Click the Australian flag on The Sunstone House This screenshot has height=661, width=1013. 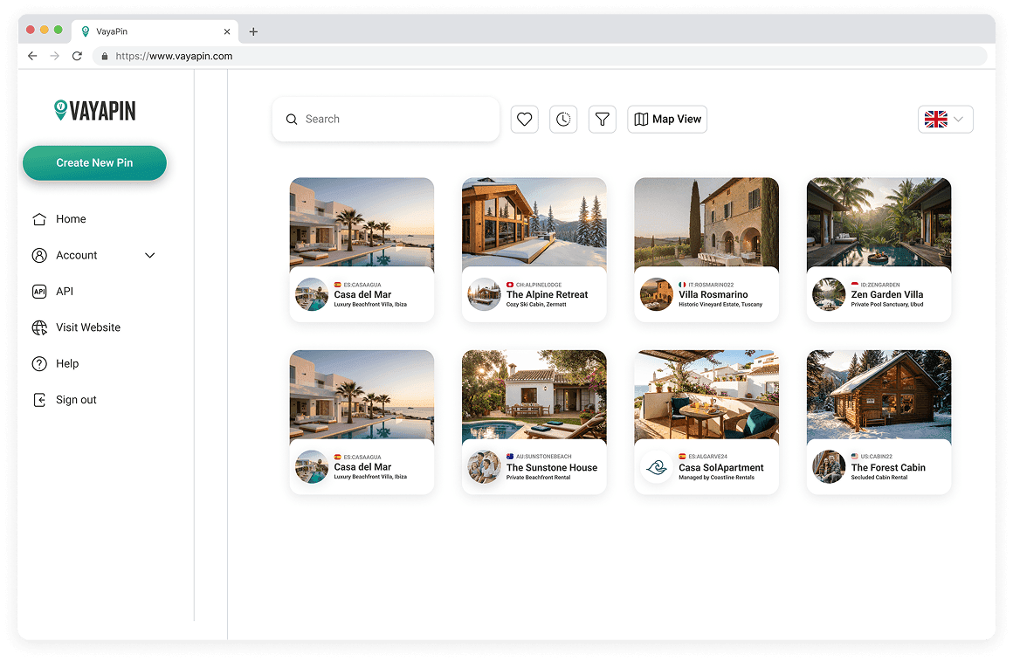(509, 456)
